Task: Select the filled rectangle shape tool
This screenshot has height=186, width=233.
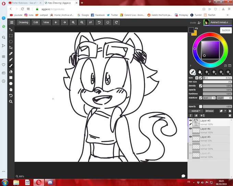Action: tap(11, 78)
